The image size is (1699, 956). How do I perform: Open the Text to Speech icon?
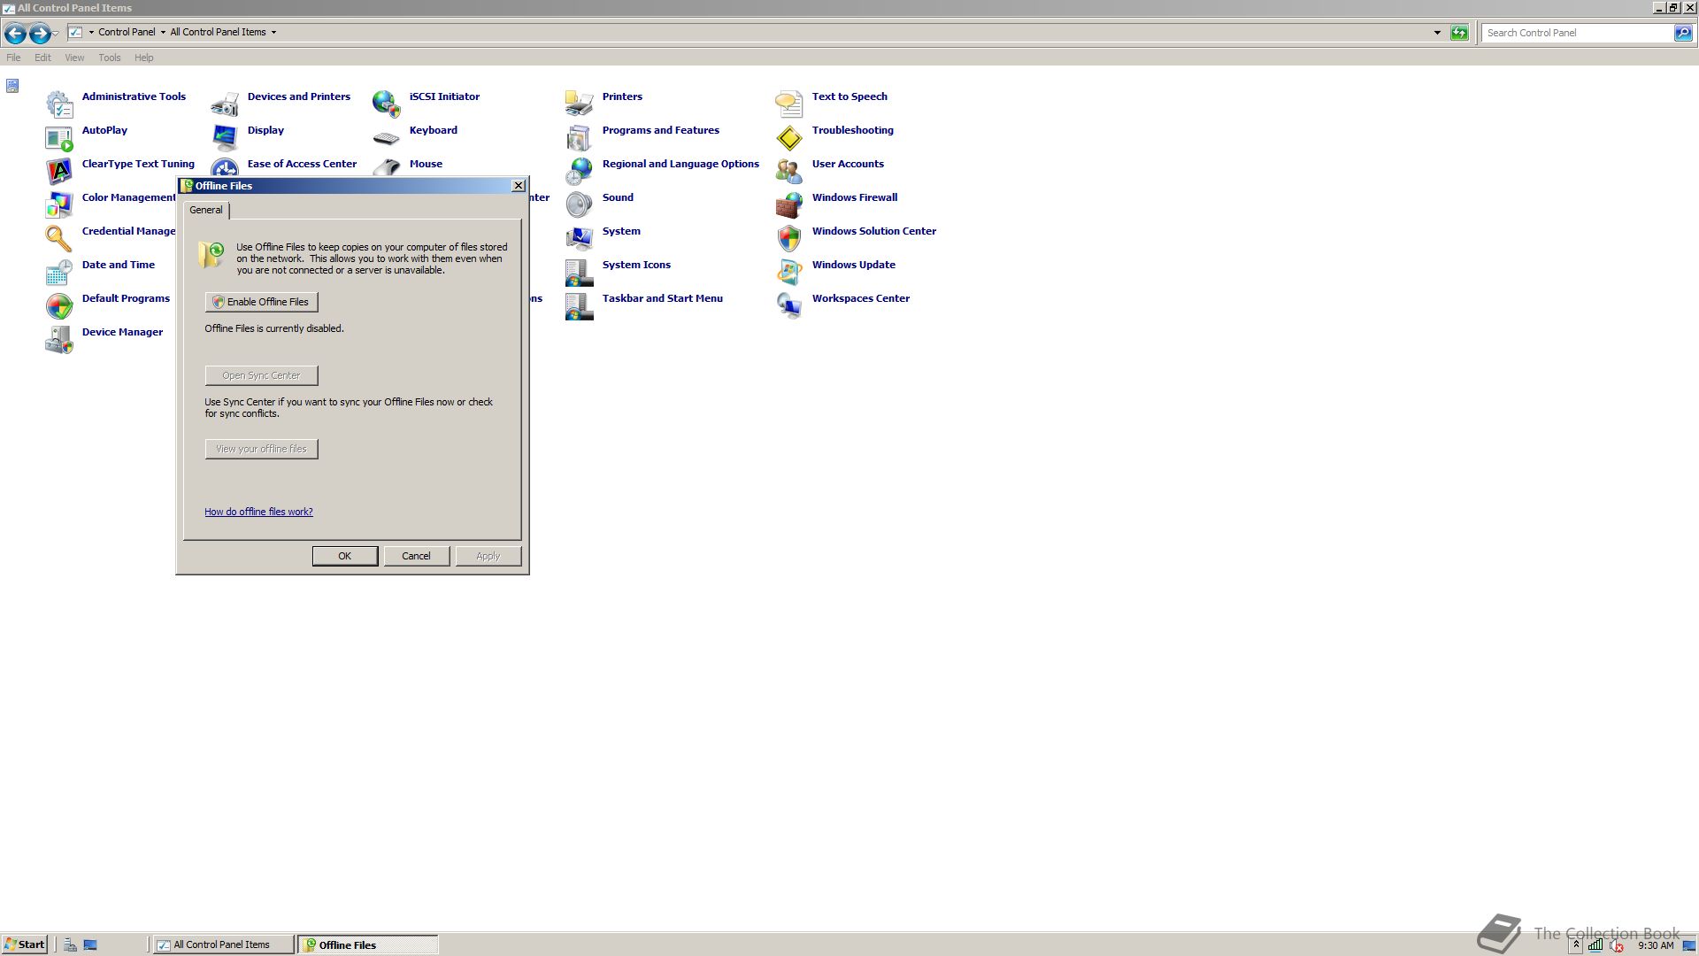click(789, 104)
